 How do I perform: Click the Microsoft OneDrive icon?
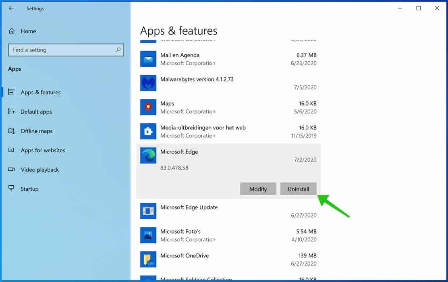click(x=148, y=259)
